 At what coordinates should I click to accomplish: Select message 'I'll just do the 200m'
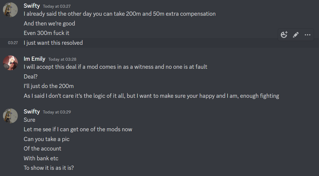click(49, 86)
